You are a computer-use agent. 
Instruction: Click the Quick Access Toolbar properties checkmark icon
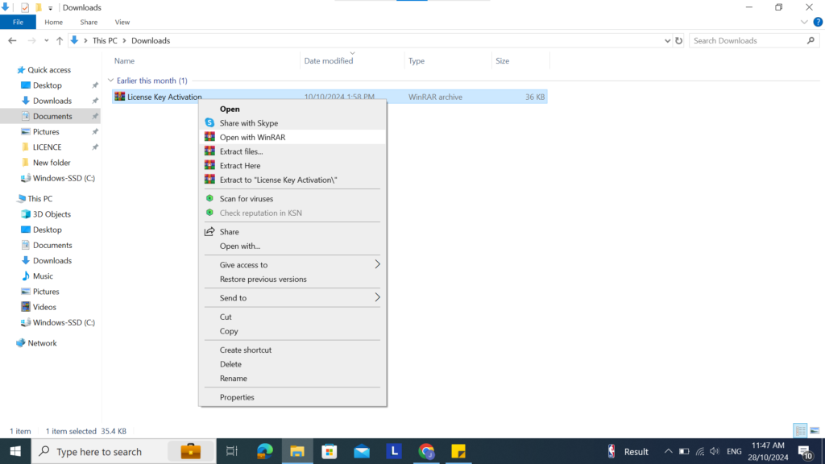tap(25, 7)
